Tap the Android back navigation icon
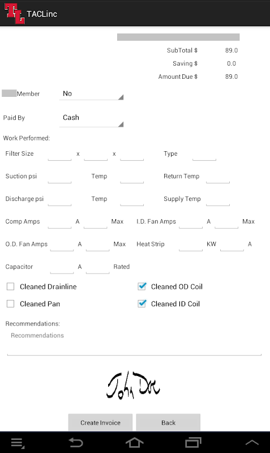Viewport: 270px width, 453px height. click(76, 442)
